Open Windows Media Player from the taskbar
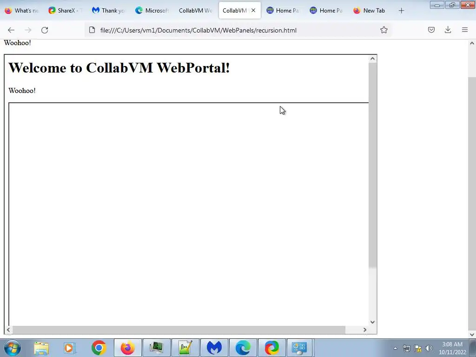 point(70,348)
